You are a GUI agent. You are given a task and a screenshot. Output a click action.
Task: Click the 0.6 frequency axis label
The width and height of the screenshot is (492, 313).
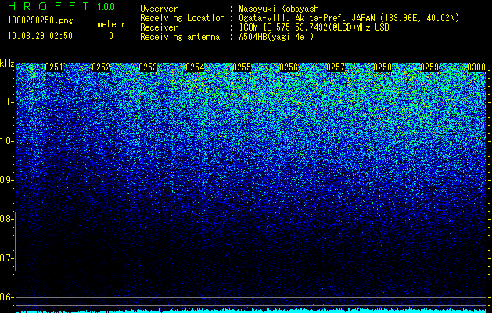(x=5, y=297)
